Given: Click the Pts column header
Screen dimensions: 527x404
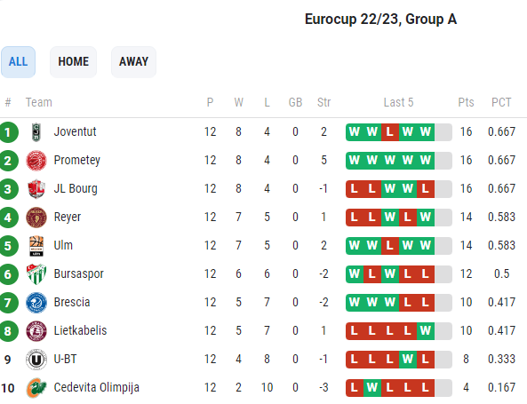Looking at the screenshot, I should pos(466,102).
